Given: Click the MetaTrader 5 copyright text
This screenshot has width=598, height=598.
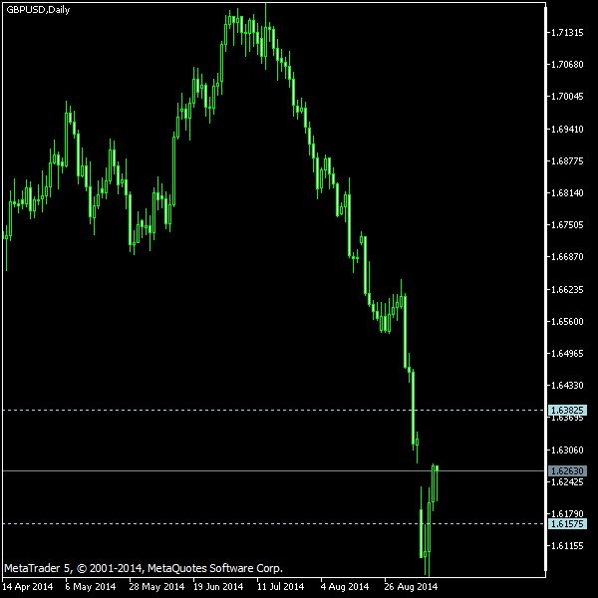Looking at the screenshot, I should (144, 569).
